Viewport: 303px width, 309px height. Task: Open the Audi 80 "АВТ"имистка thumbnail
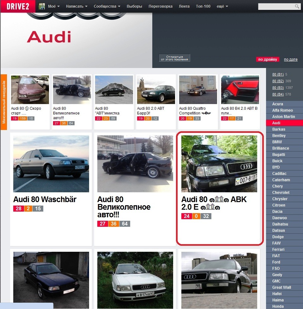click(x=114, y=90)
